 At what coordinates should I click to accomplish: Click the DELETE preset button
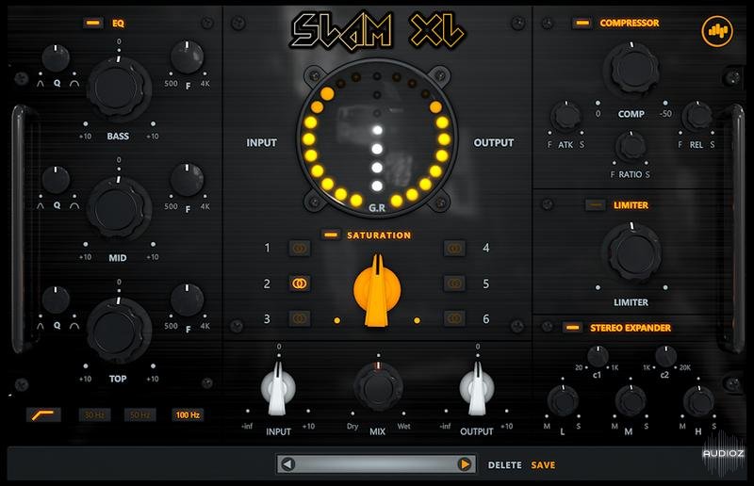505,465
